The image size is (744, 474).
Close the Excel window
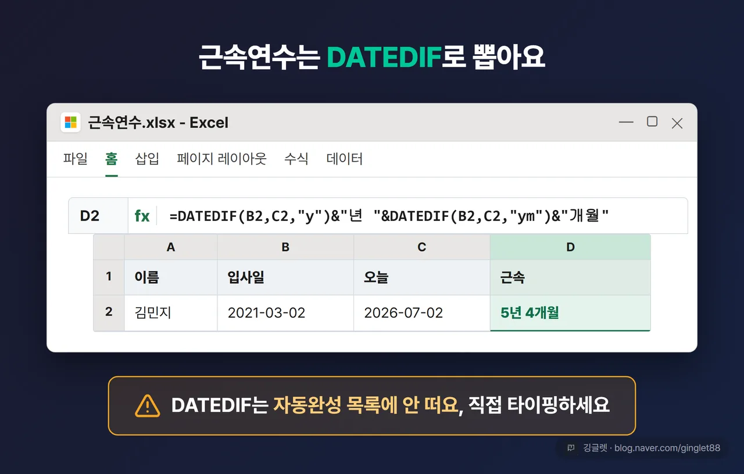point(677,123)
